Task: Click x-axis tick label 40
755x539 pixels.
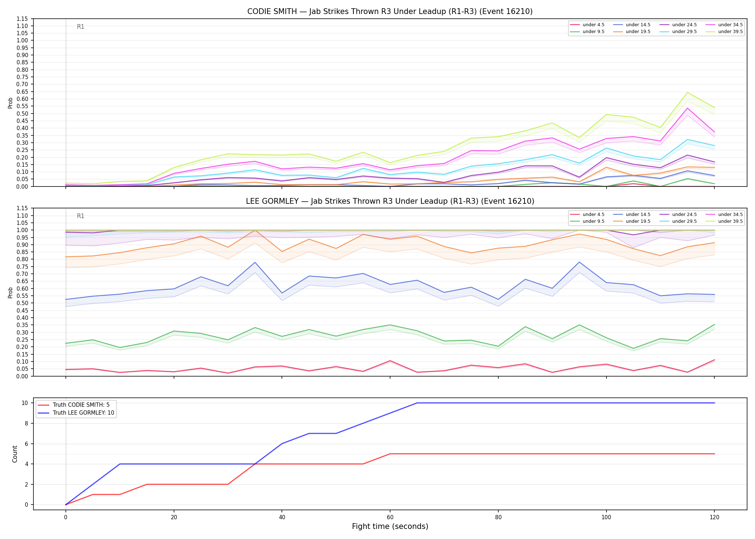Action: coord(282,517)
